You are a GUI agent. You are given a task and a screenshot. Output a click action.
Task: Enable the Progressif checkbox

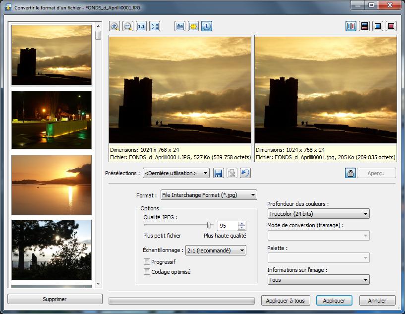(x=147, y=262)
